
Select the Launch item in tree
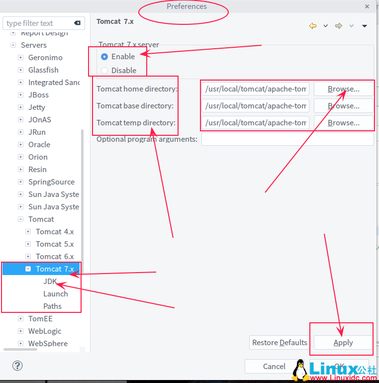[55, 294]
